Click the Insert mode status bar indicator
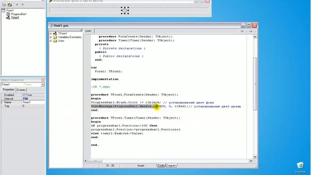The height and width of the screenshot is (175, 311). click(141, 165)
